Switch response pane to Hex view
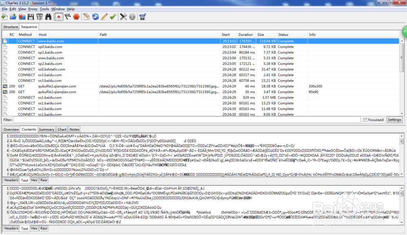 pyautogui.click(x=34, y=228)
